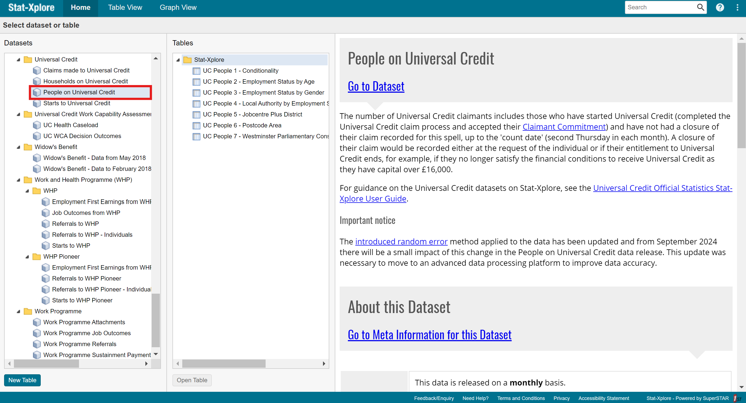Switch to the Home tab
746x403 pixels.
click(81, 8)
